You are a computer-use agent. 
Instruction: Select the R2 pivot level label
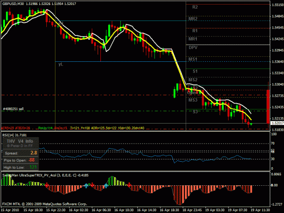tap(195, 7)
